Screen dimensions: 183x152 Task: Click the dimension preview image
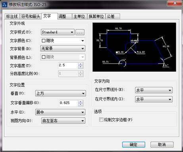134,47
